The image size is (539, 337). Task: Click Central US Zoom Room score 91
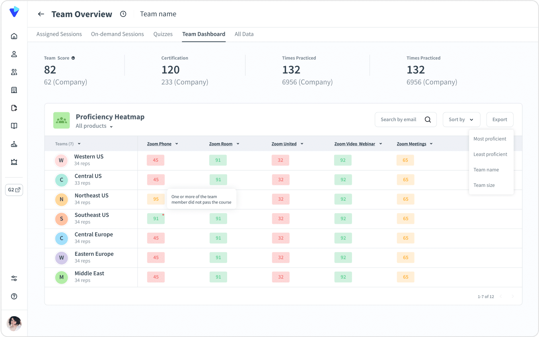[218, 180]
